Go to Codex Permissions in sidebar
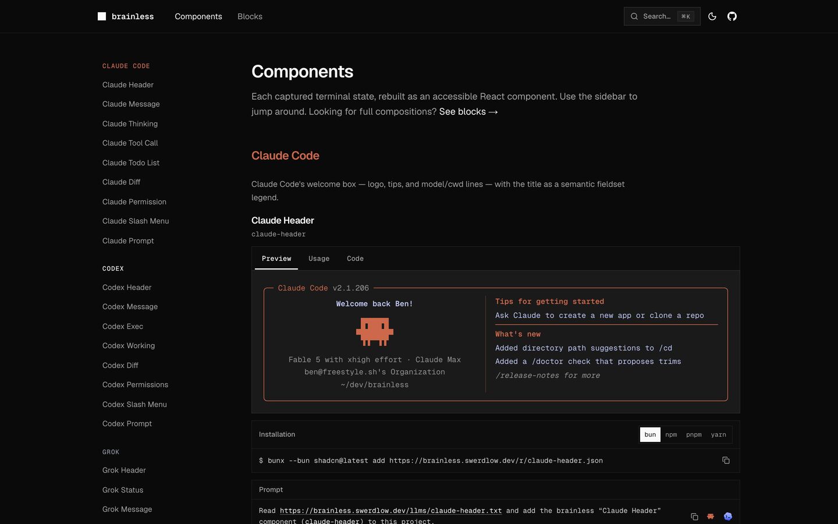 (x=135, y=384)
